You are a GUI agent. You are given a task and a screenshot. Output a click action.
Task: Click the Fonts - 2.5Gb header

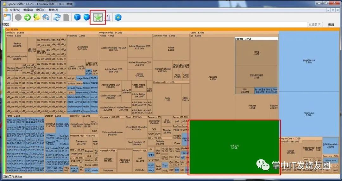[25, 116]
